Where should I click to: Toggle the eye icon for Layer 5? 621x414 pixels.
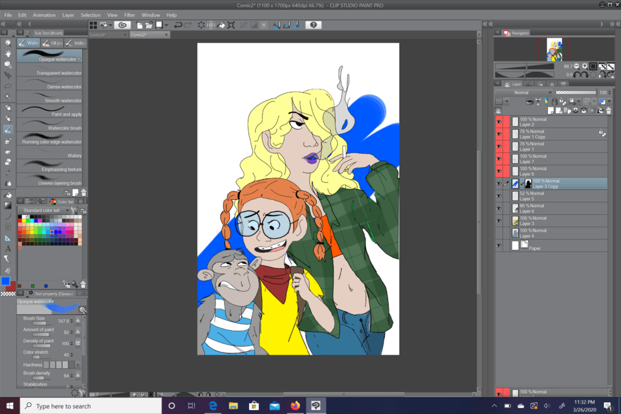(499, 196)
